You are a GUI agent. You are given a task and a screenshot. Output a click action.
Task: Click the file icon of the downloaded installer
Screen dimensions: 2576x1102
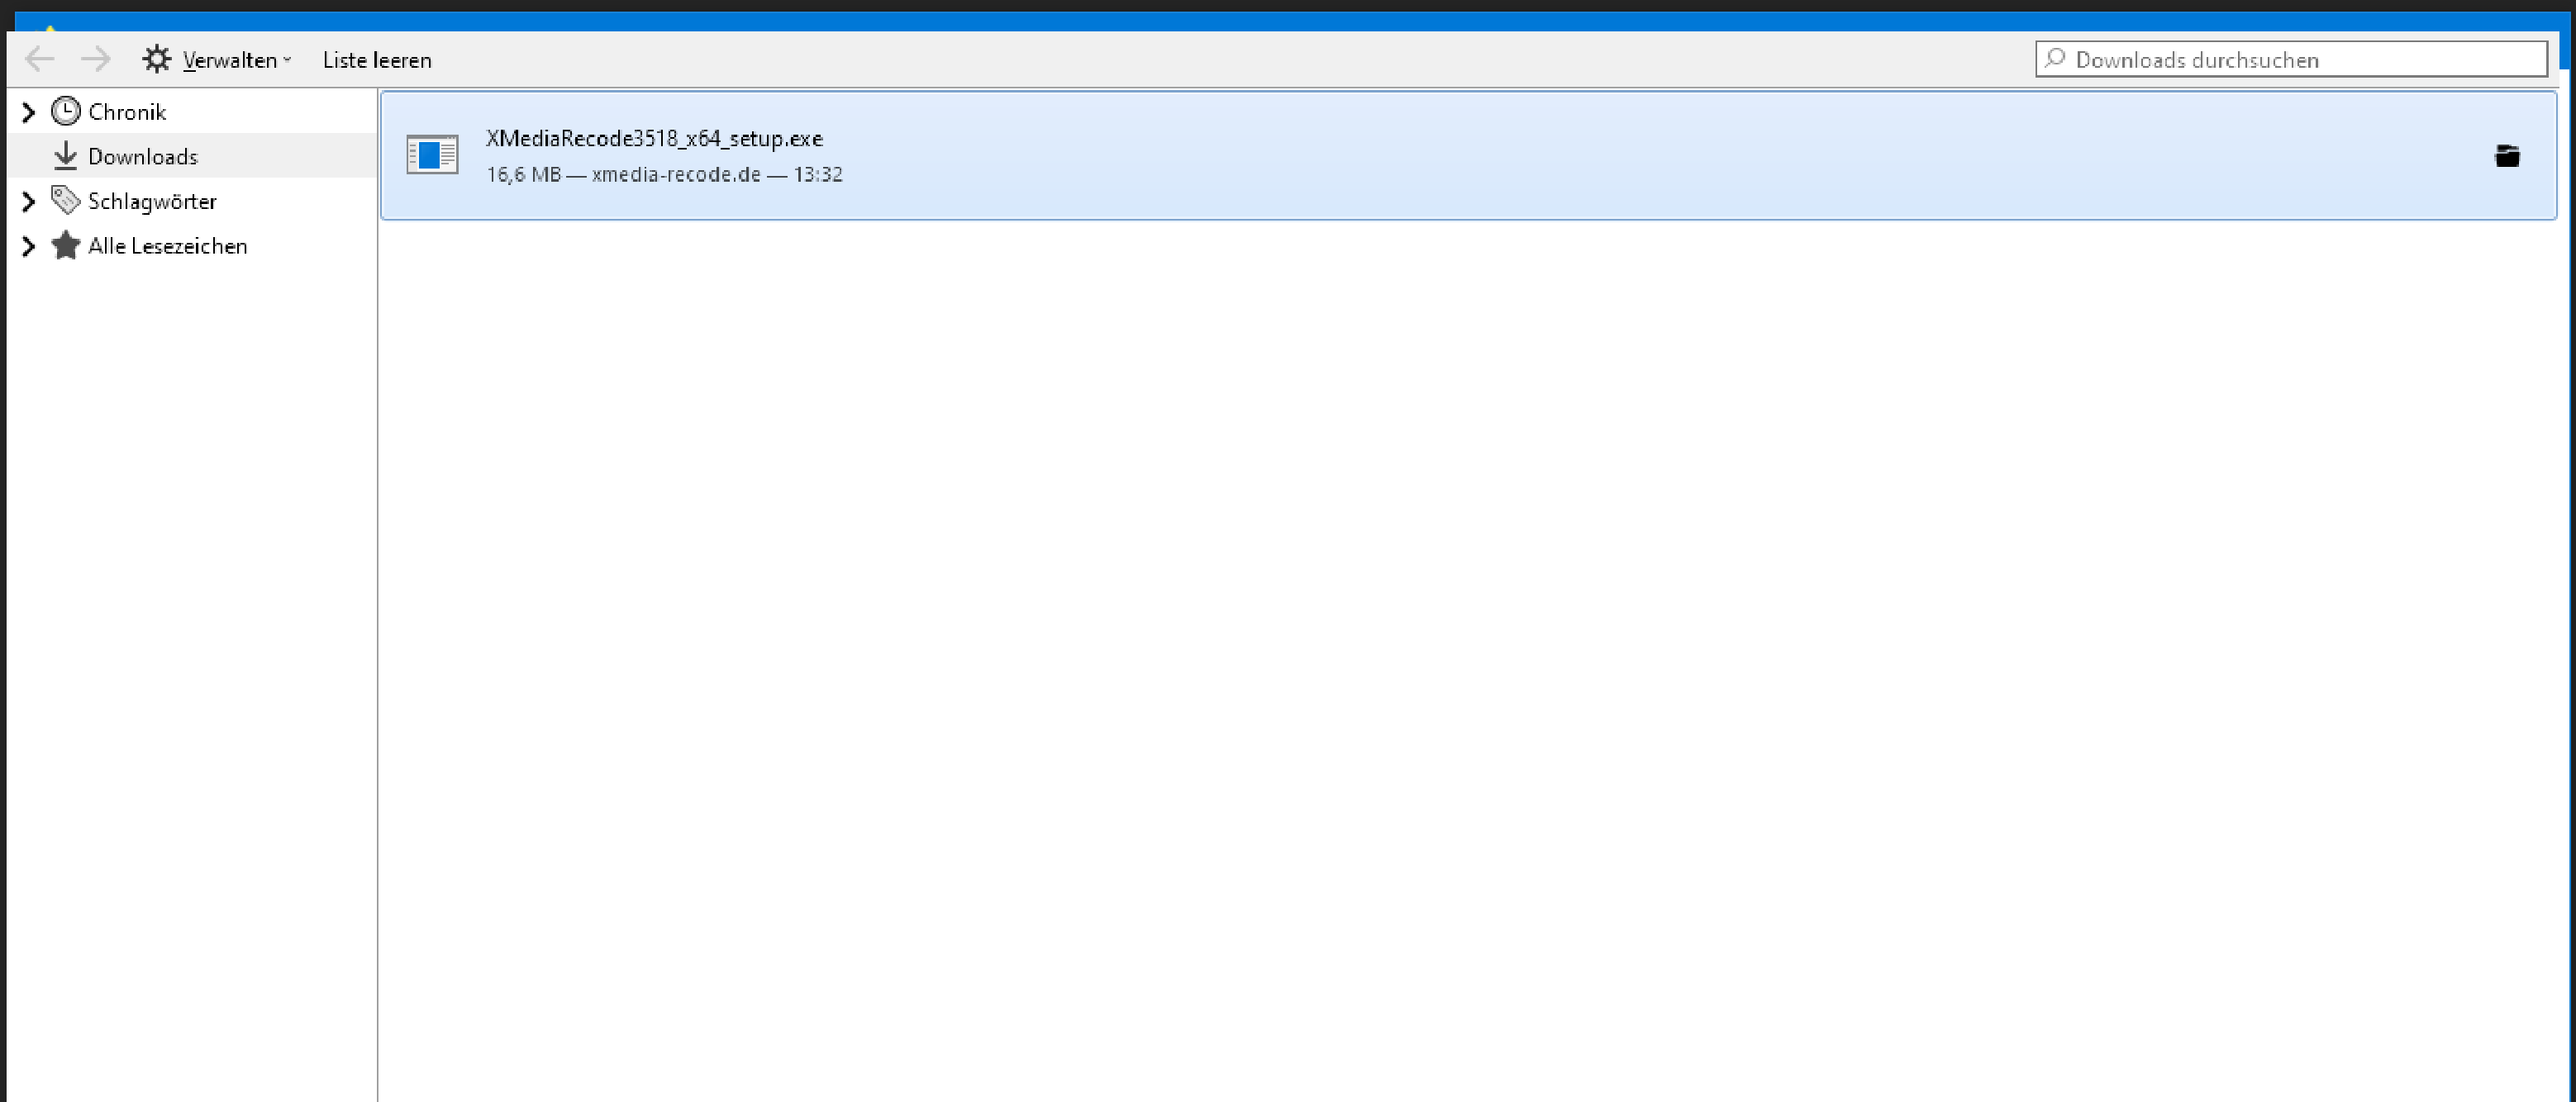coord(432,155)
